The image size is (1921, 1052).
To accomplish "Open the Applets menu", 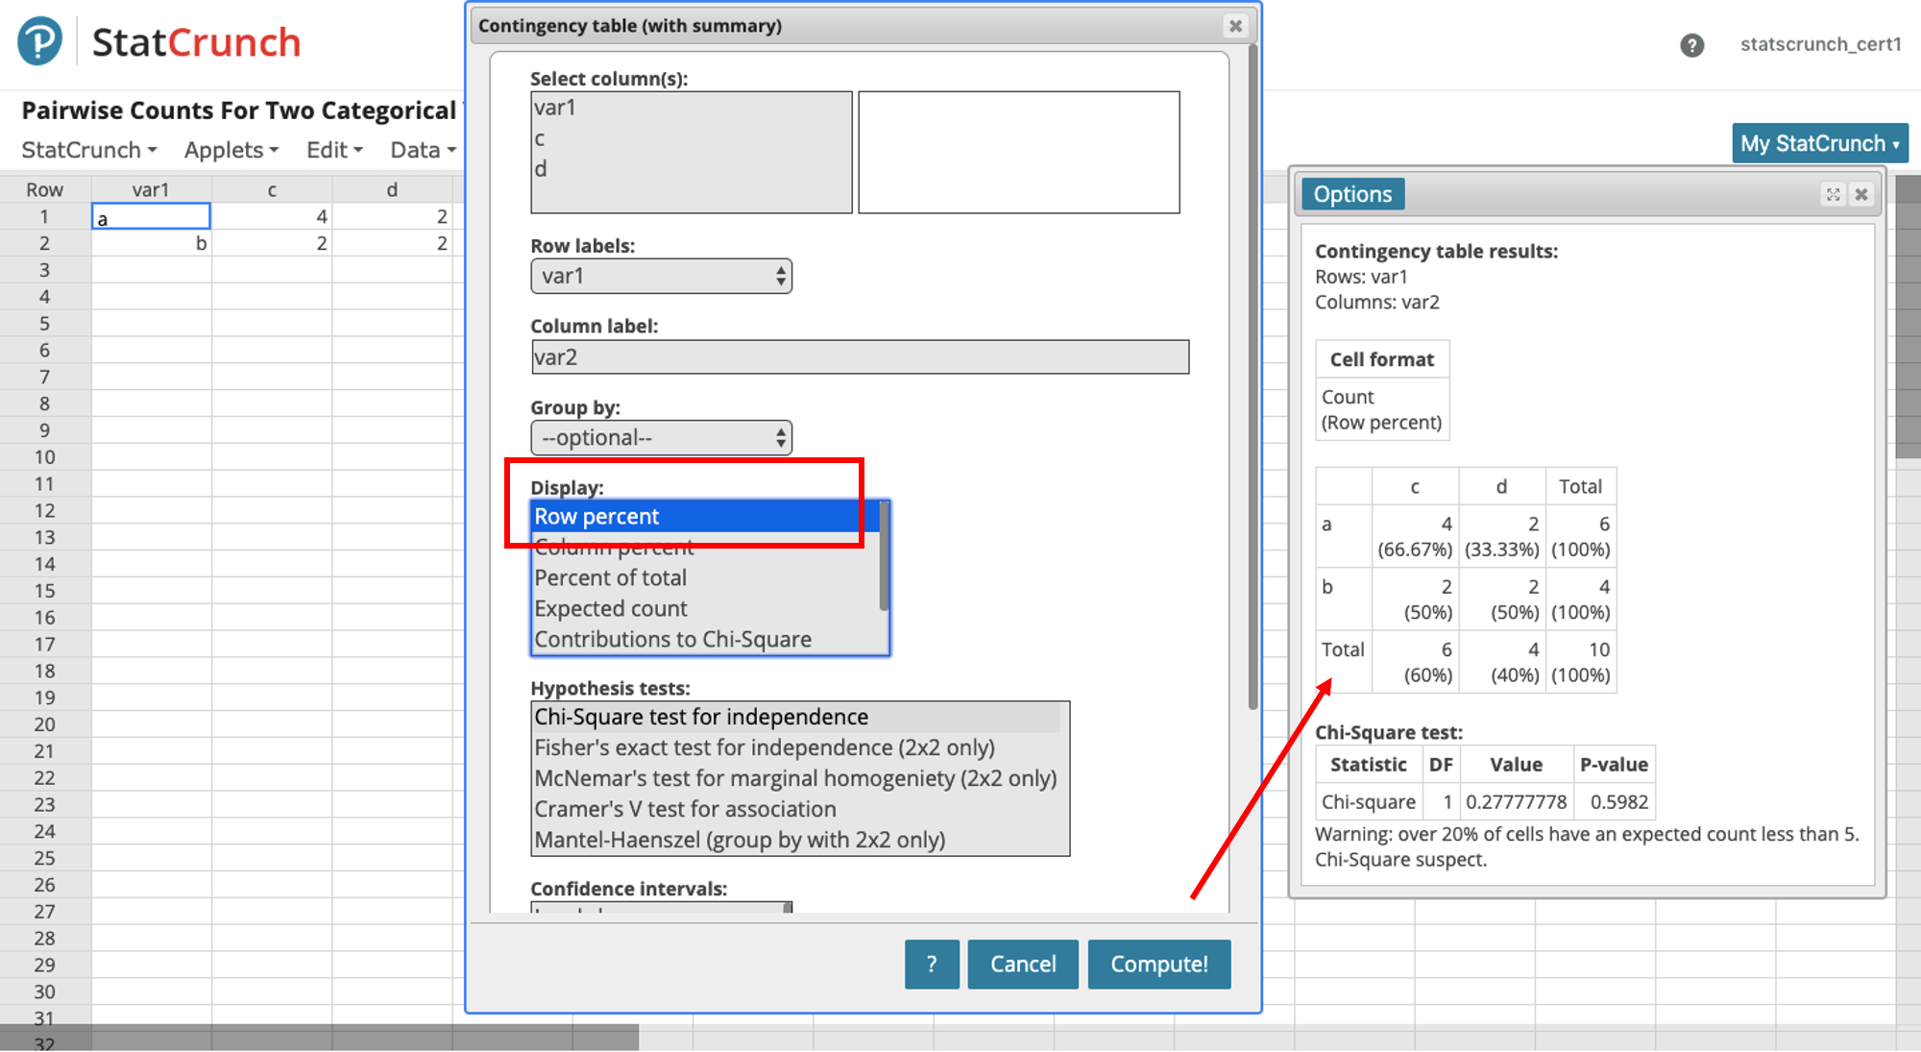I will point(231,150).
